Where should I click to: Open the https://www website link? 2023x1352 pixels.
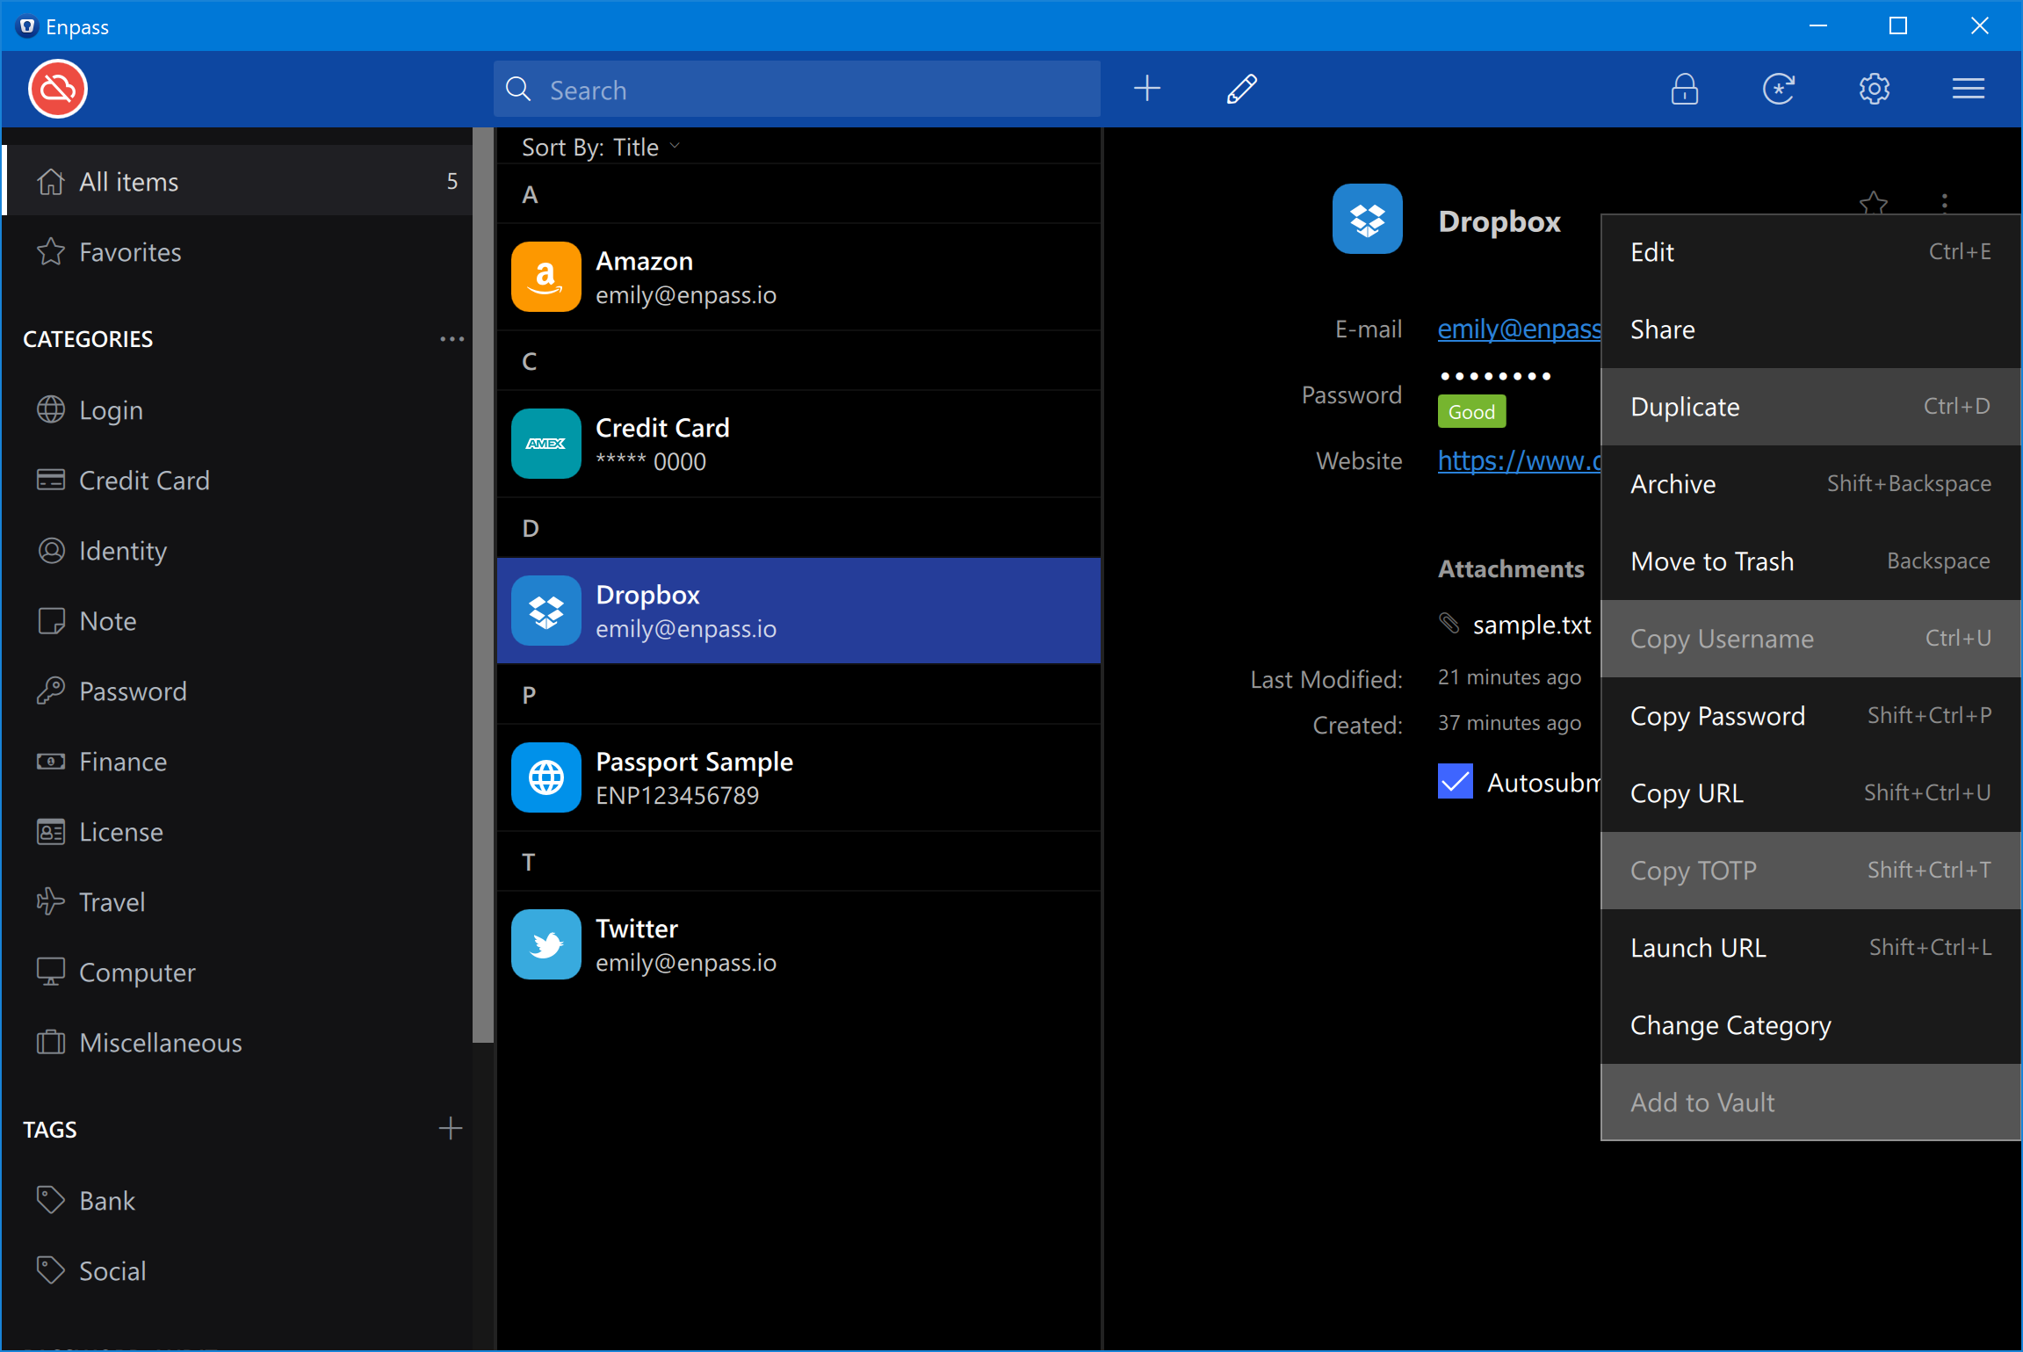1519,460
